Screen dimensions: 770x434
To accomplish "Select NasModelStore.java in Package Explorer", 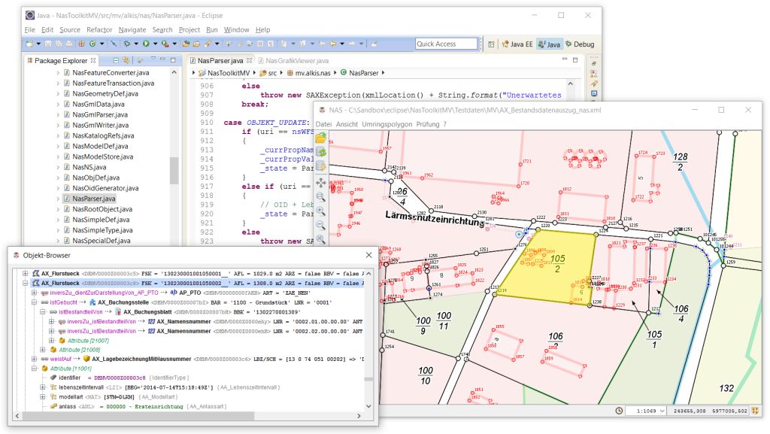I will click(x=102, y=156).
